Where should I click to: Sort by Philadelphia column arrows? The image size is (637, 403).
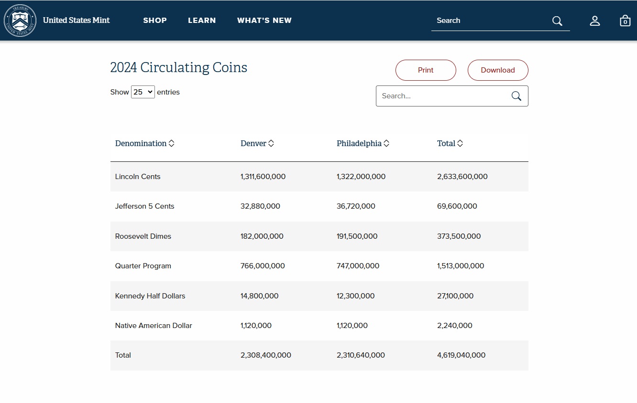pos(386,143)
